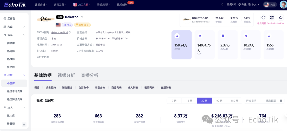Collapse the sidebar menu icon
Viewport: 287px width, 131px height.
click(24, 124)
